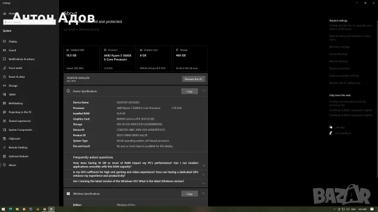Open System protection link
Image resolution: width=378 pixels, height=212 pixels.
click(x=340, y=68)
